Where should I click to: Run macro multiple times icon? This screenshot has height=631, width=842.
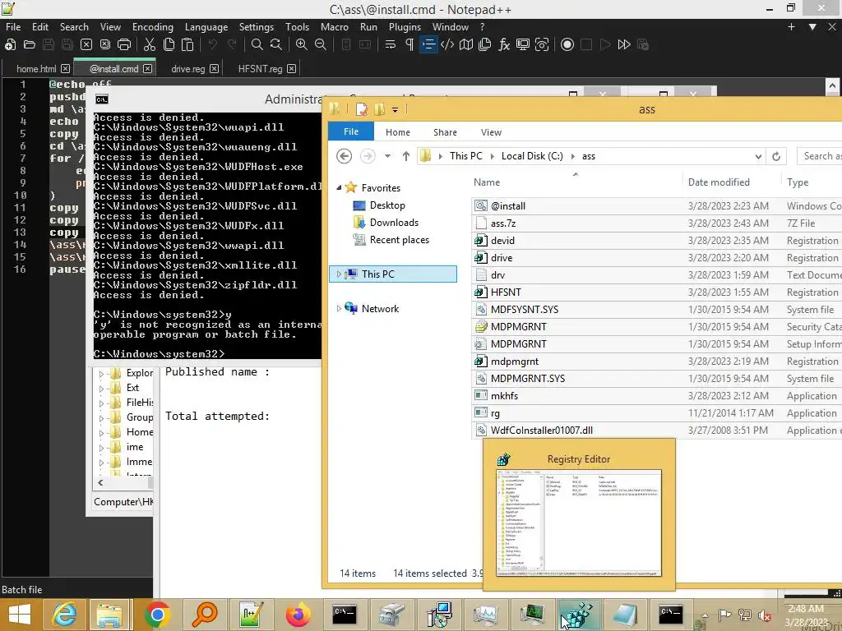(624, 44)
